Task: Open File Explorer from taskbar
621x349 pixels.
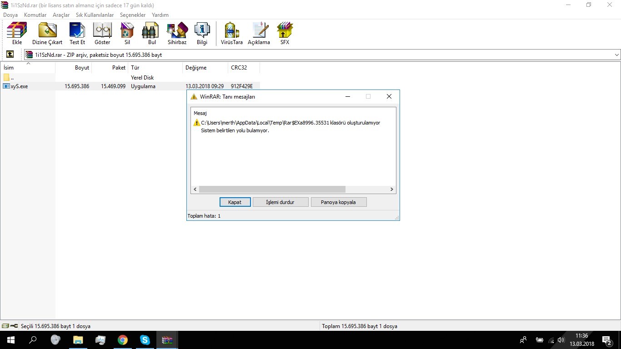Action: (x=78, y=340)
